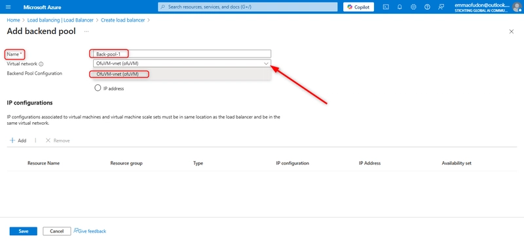
Task: Open the Help question mark icon
Action: [427, 7]
